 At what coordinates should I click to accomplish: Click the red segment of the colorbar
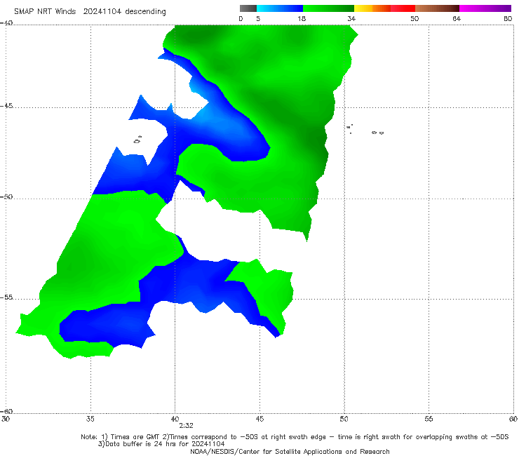[403, 8]
